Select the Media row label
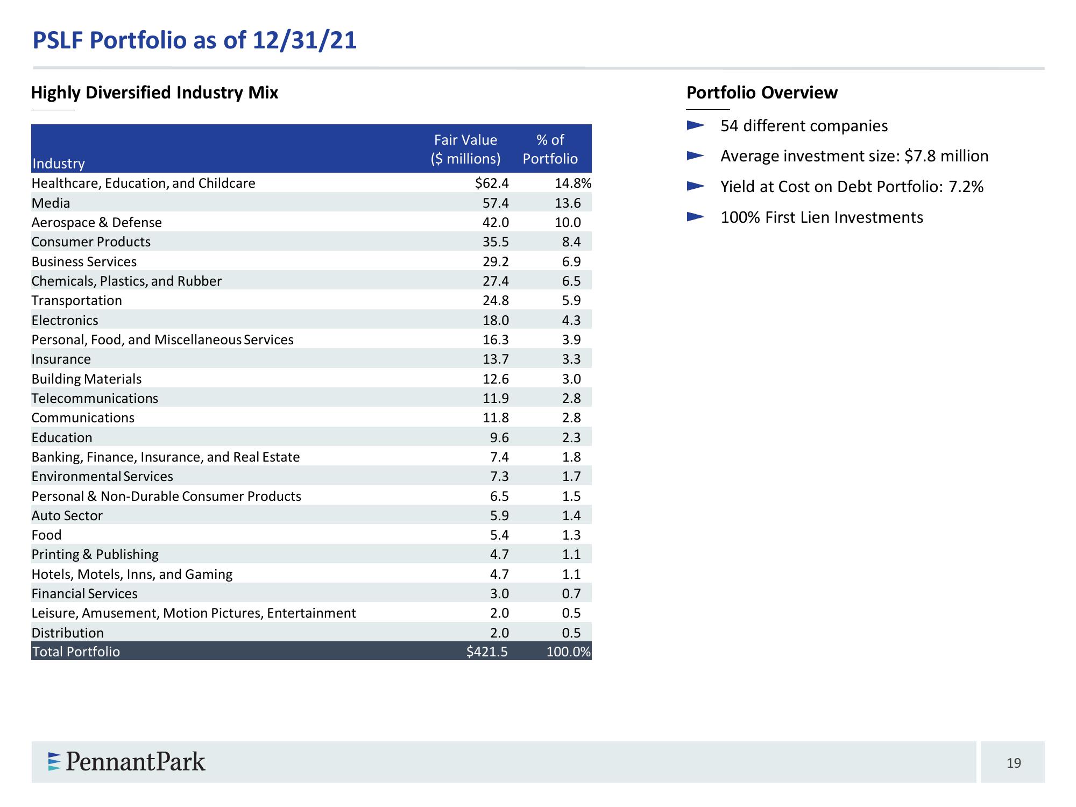Viewport: 1076px width, 807px height. (51, 203)
